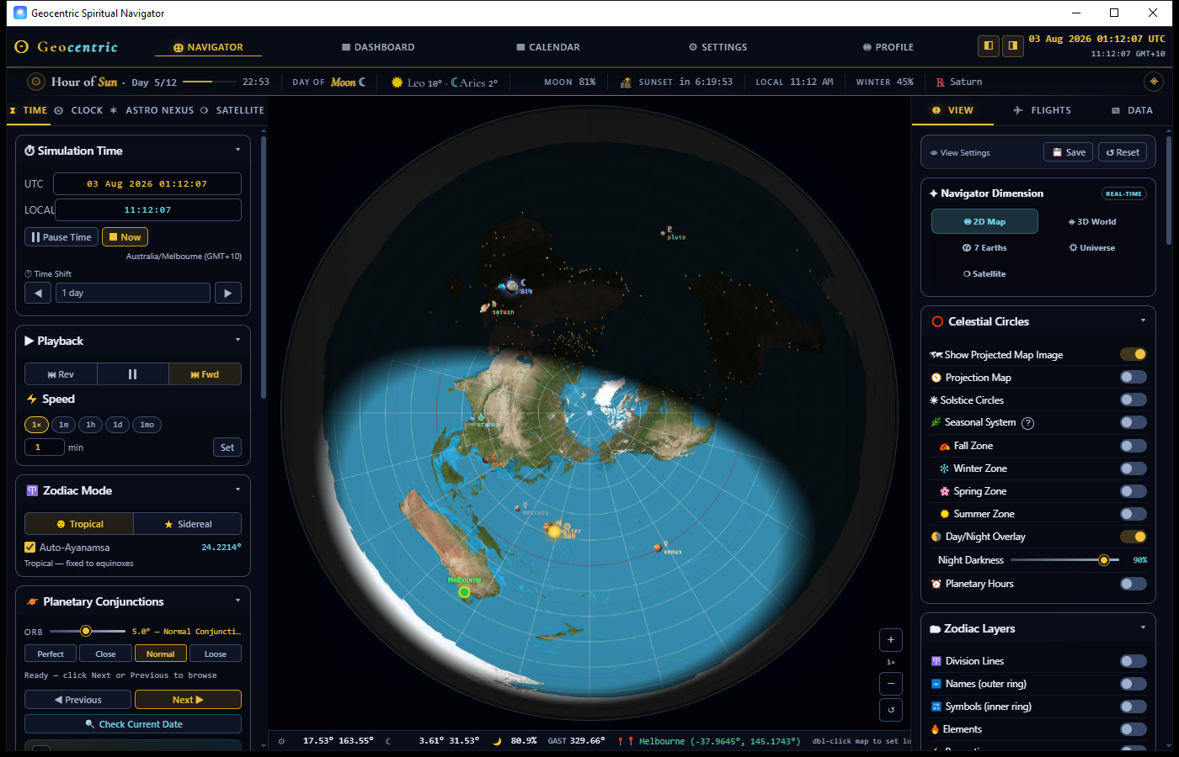Enable Seasonal System toggle
1179x757 pixels.
pyautogui.click(x=1134, y=422)
